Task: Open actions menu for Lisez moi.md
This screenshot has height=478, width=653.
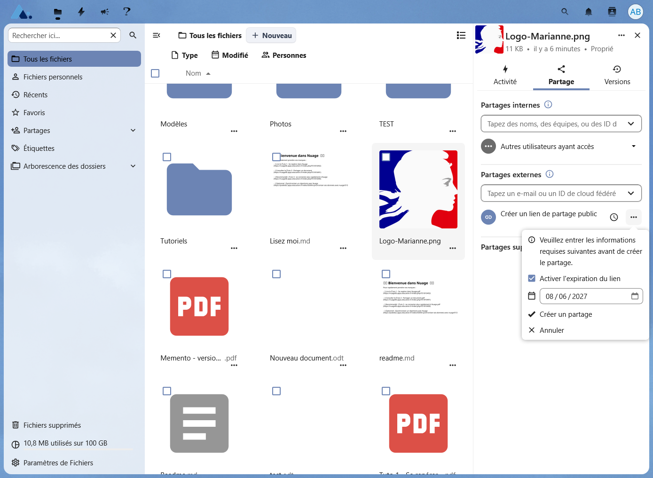Action: [343, 248]
